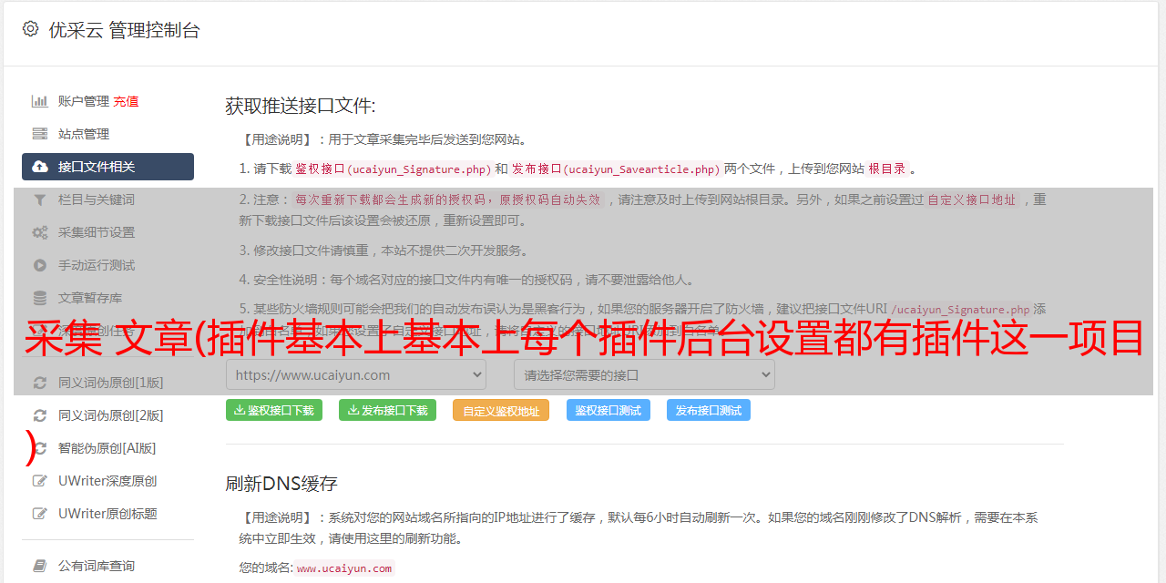Click the highlighted 根目录 text

click(x=887, y=169)
